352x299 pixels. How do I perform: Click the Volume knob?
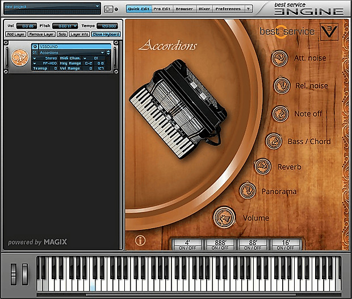(x=224, y=217)
